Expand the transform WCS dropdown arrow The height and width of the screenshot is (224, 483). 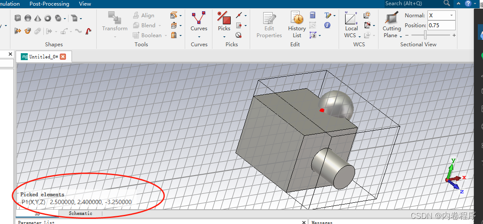point(374,26)
